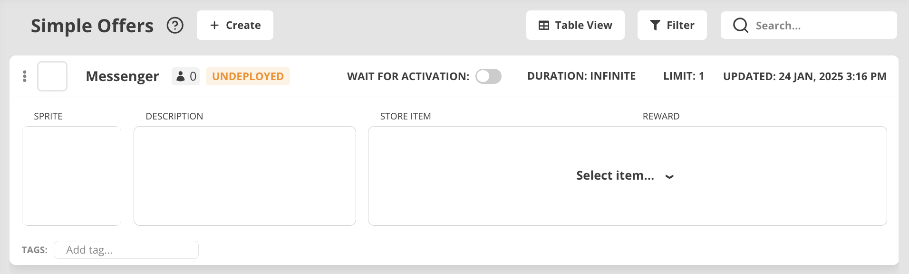The image size is (909, 274).
Task: Click the Add tag input field
Action: 126,250
